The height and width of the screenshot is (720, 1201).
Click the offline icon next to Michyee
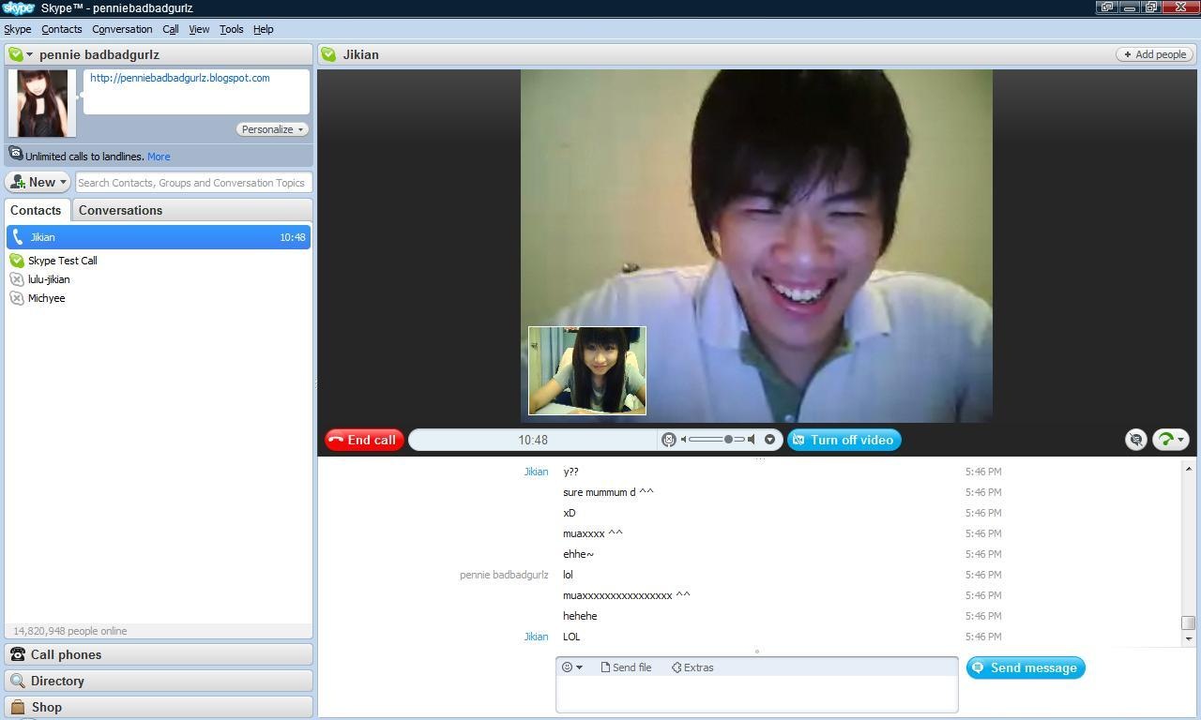click(x=17, y=298)
